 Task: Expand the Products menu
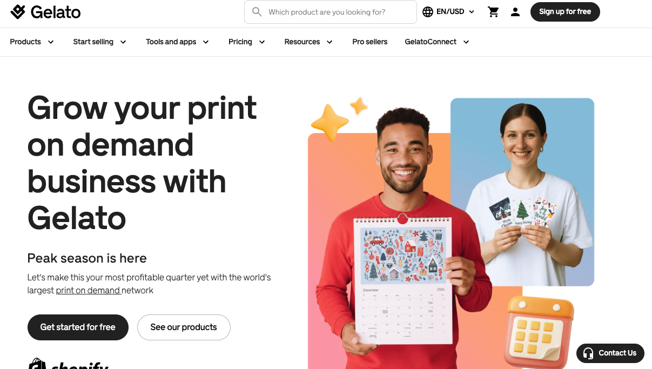[32, 42]
